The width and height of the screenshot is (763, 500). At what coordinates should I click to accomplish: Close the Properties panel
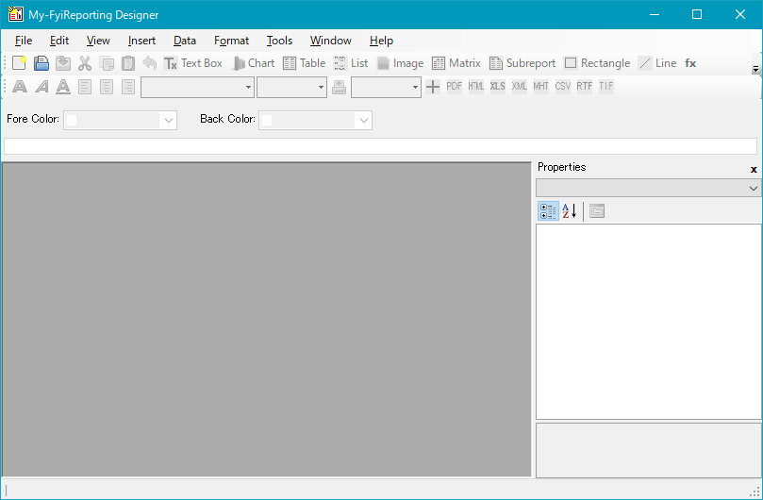754,170
